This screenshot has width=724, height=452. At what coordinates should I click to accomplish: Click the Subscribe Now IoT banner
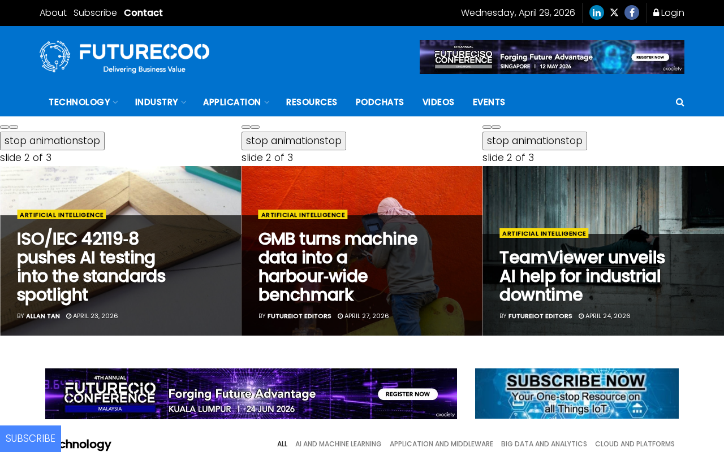[x=577, y=393]
